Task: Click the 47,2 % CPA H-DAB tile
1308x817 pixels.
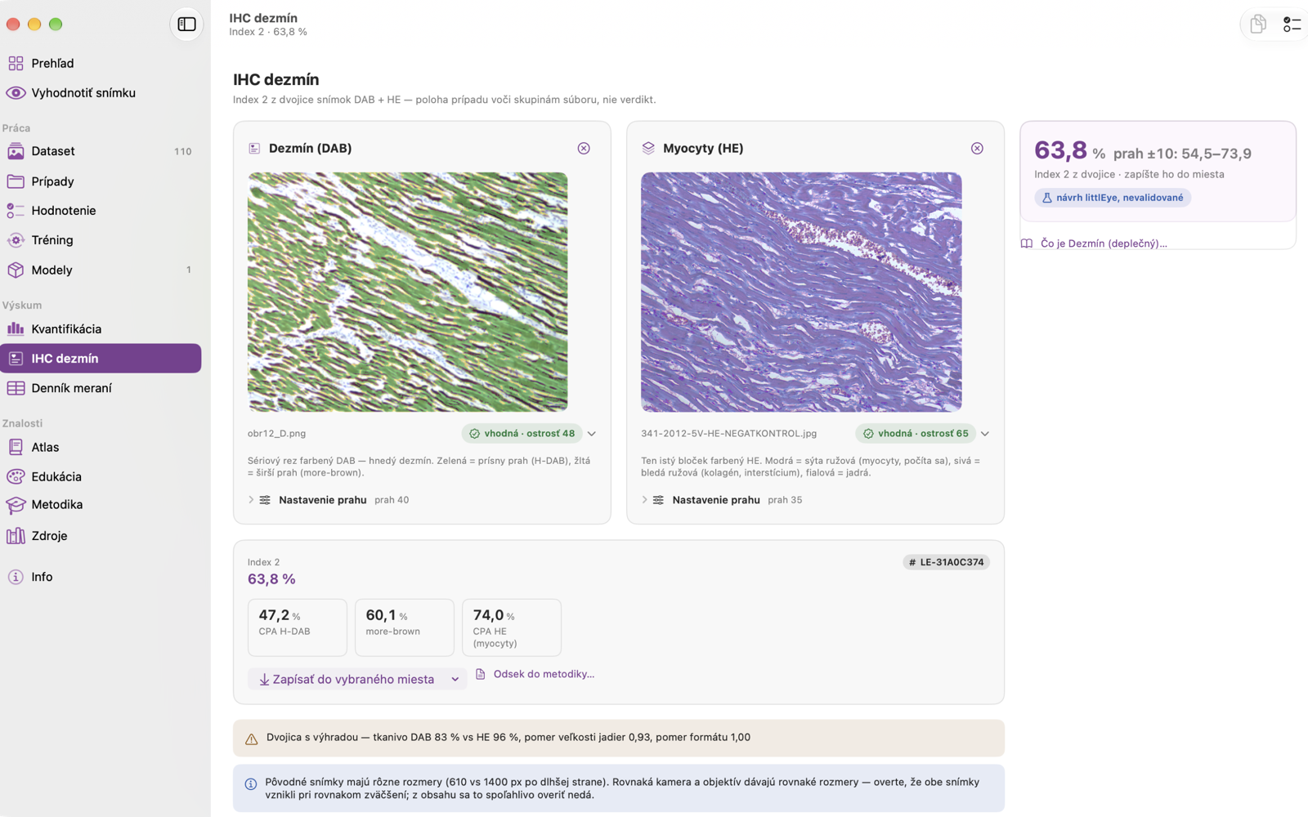Action: [298, 627]
